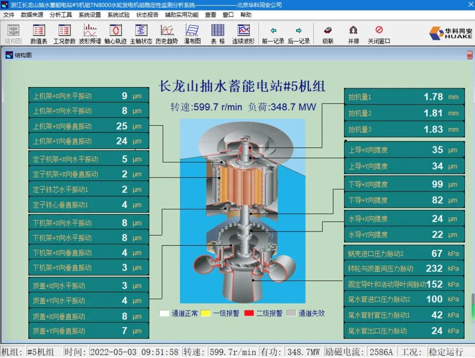Click the grayed 结构图 toolbar icon
The image size is (475, 358).
(x=13, y=34)
